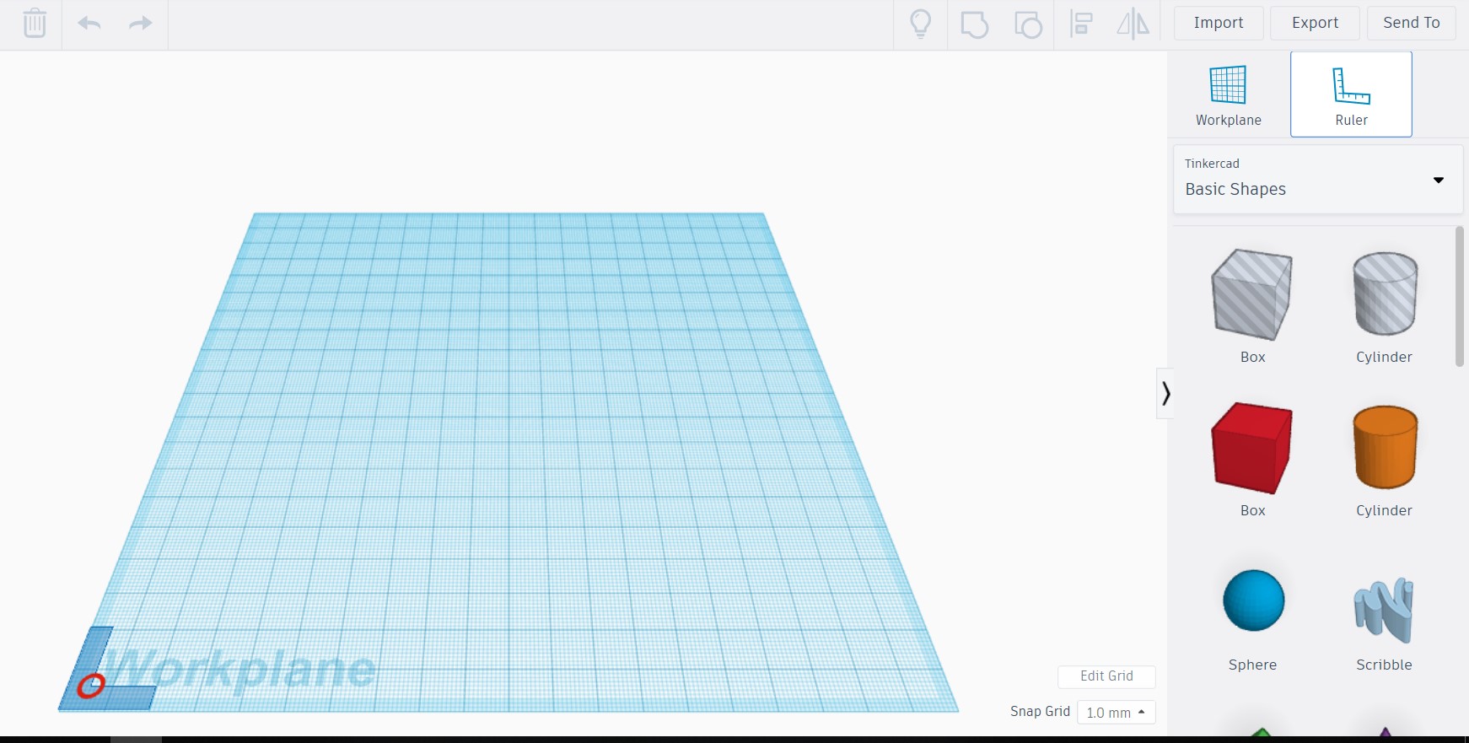
Task: Undo the last action with left arrow
Action: (x=89, y=23)
